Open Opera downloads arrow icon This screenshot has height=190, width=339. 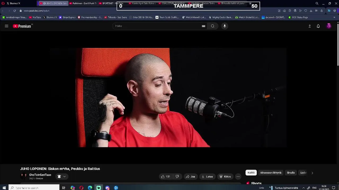coord(311,11)
